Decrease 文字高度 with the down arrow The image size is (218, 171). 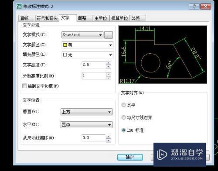click(x=109, y=67)
